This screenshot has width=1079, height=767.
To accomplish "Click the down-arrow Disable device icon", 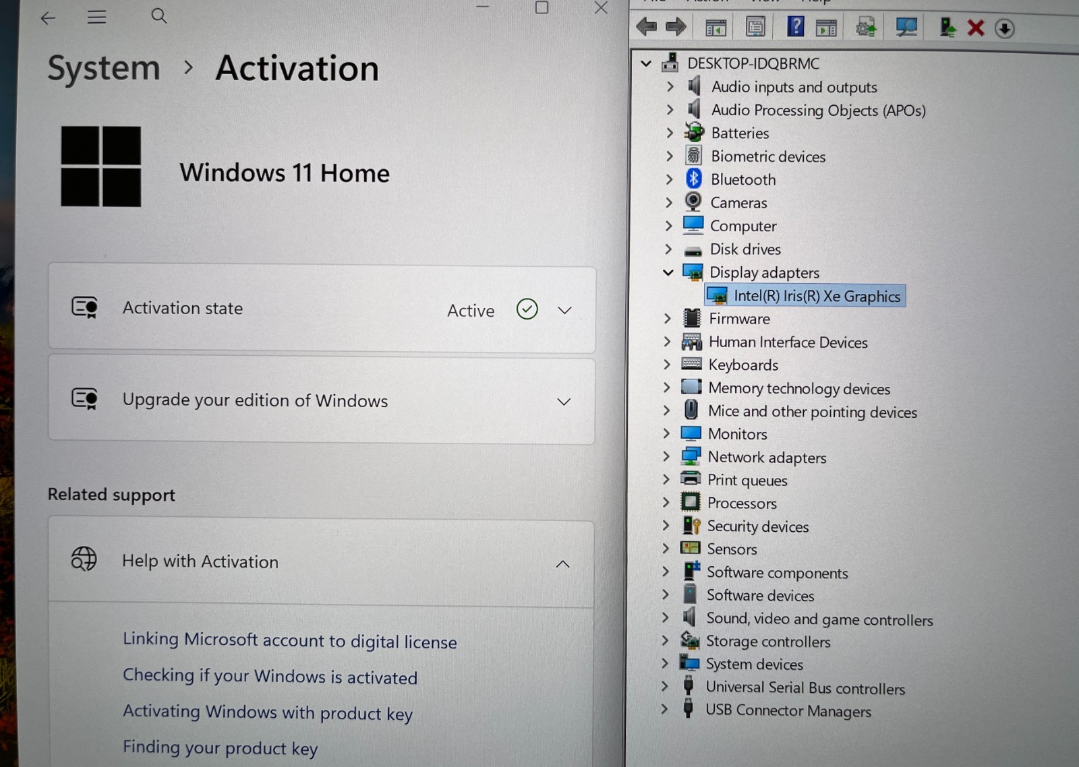I will click(1005, 28).
